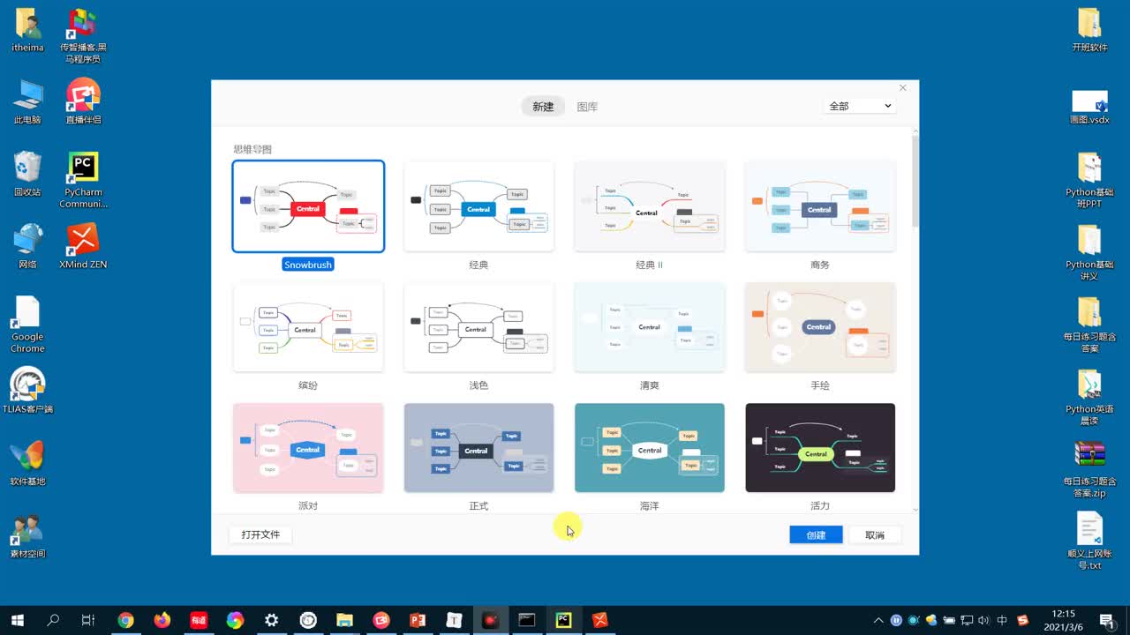Choose the 缤纷 colorful template
Image resolution: width=1130 pixels, height=635 pixels.
(x=308, y=327)
